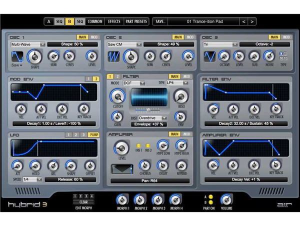Toggle Part A on indicator
The height and width of the screenshot is (225, 300).
(x=211, y=196)
